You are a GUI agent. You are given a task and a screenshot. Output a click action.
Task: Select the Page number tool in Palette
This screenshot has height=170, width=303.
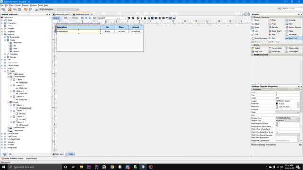point(292,48)
